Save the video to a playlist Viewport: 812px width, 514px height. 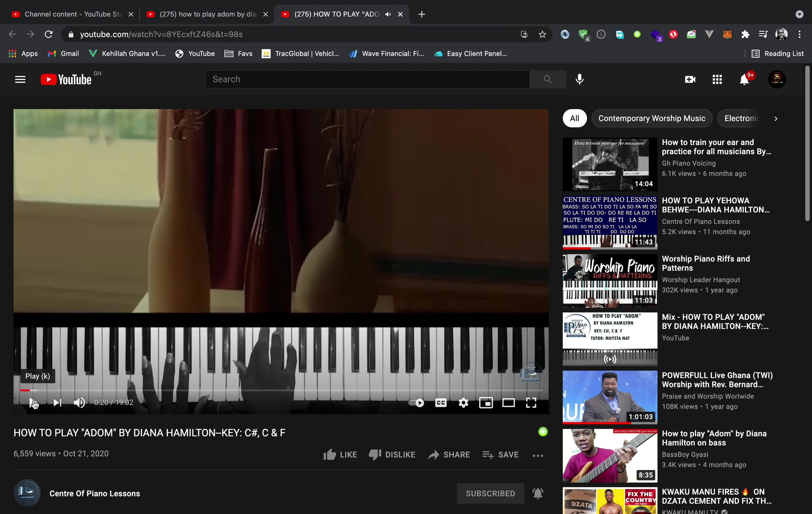500,455
